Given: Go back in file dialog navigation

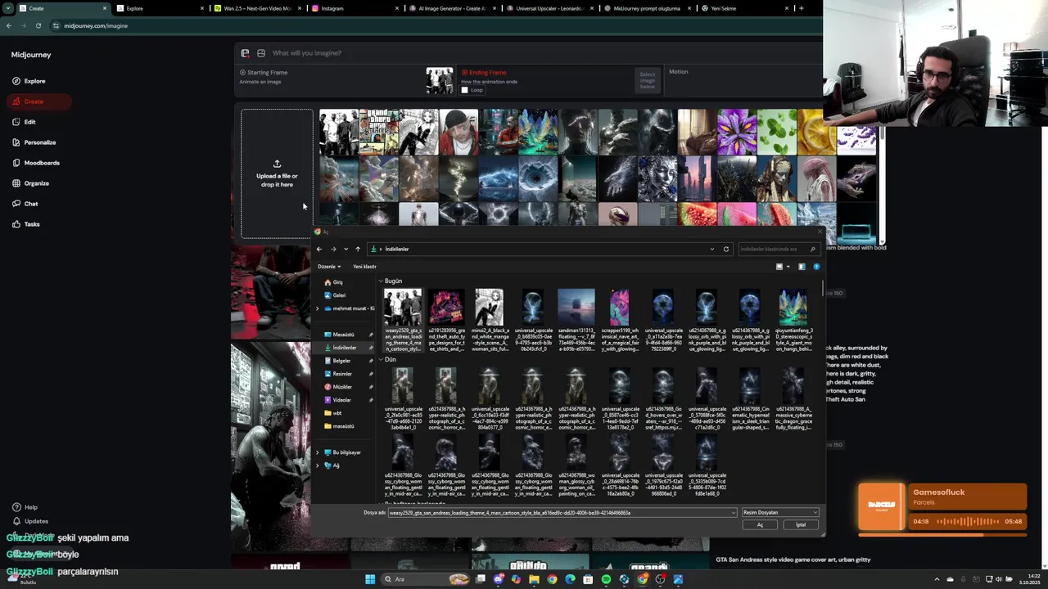Looking at the screenshot, I should pyautogui.click(x=319, y=249).
